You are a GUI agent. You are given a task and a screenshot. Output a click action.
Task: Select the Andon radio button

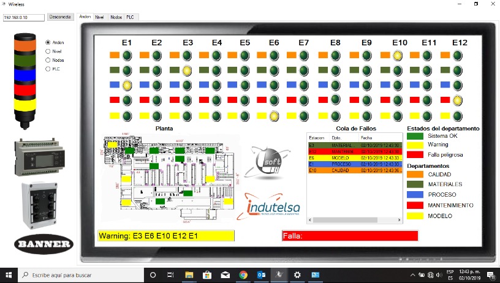[48, 42]
